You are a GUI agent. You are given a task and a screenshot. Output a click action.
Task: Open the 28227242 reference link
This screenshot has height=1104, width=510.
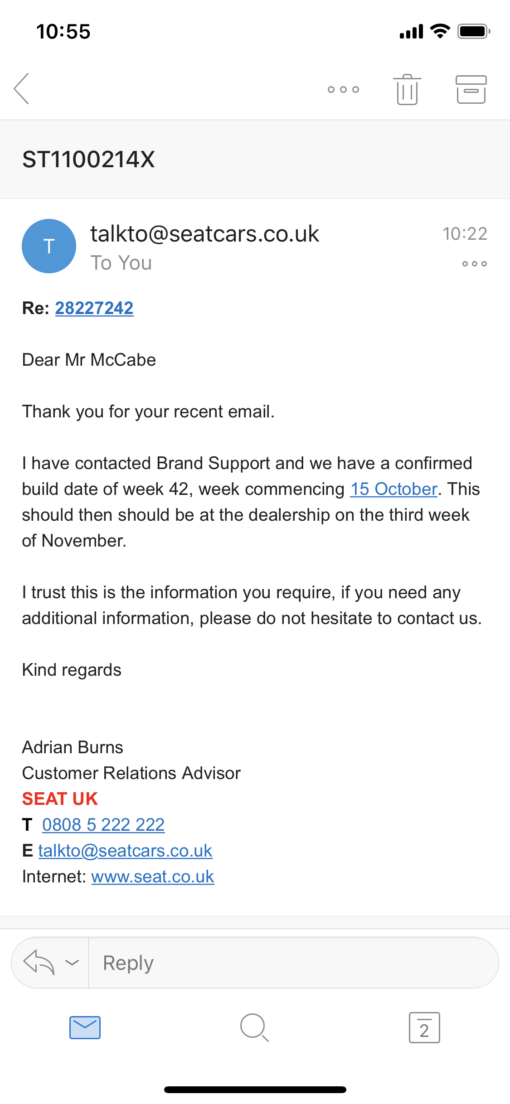pos(94,308)
